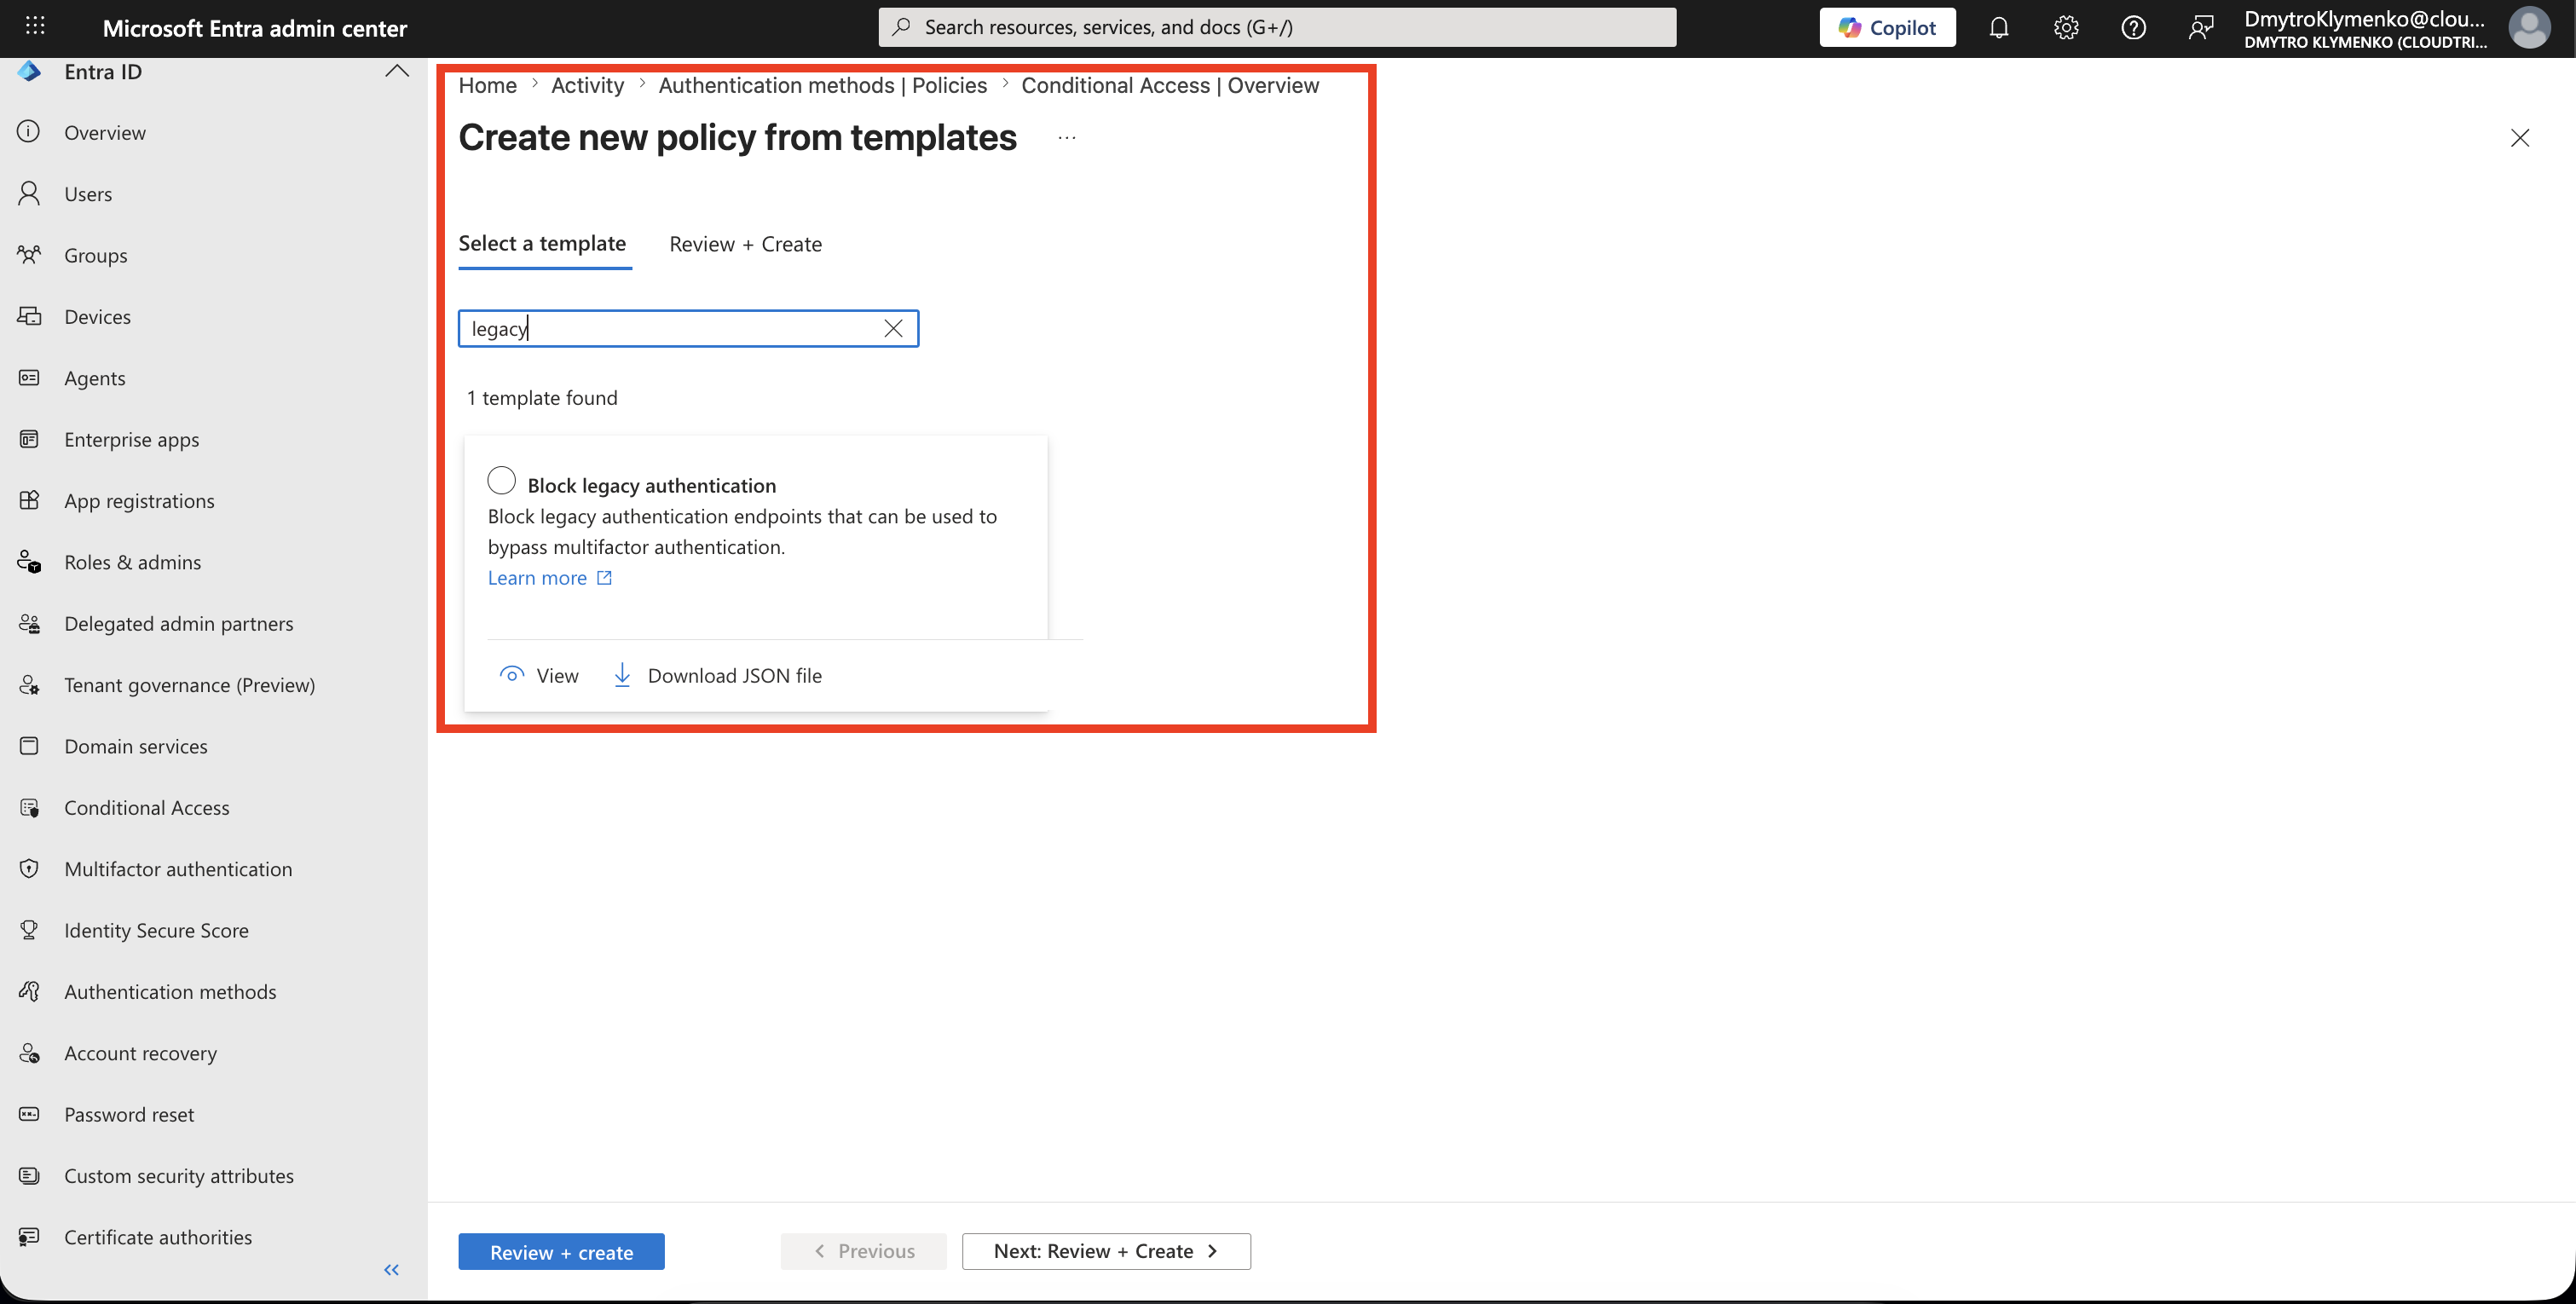Switch to Review + Create tab
Image resolution: width=2576 pixels, height=1304 pixels.
coord(745,244)
